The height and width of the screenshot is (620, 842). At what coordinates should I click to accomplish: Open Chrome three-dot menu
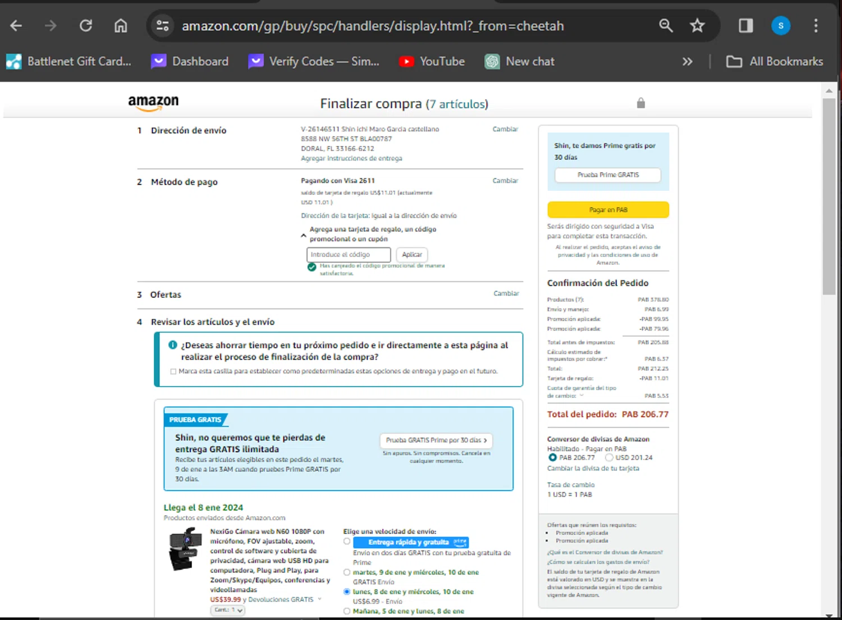tap(816, 26)
